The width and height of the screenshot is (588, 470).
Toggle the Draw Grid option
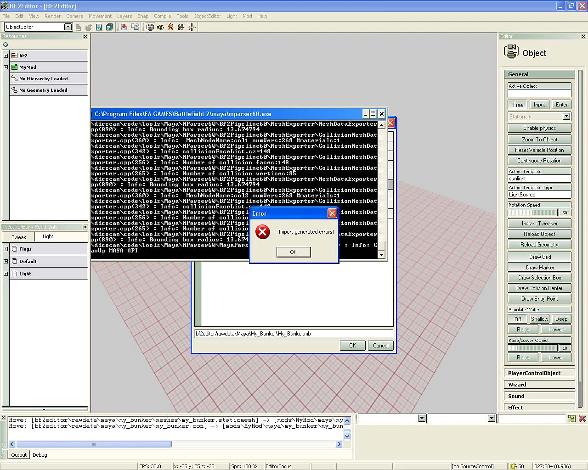click(x=539, y=257)
